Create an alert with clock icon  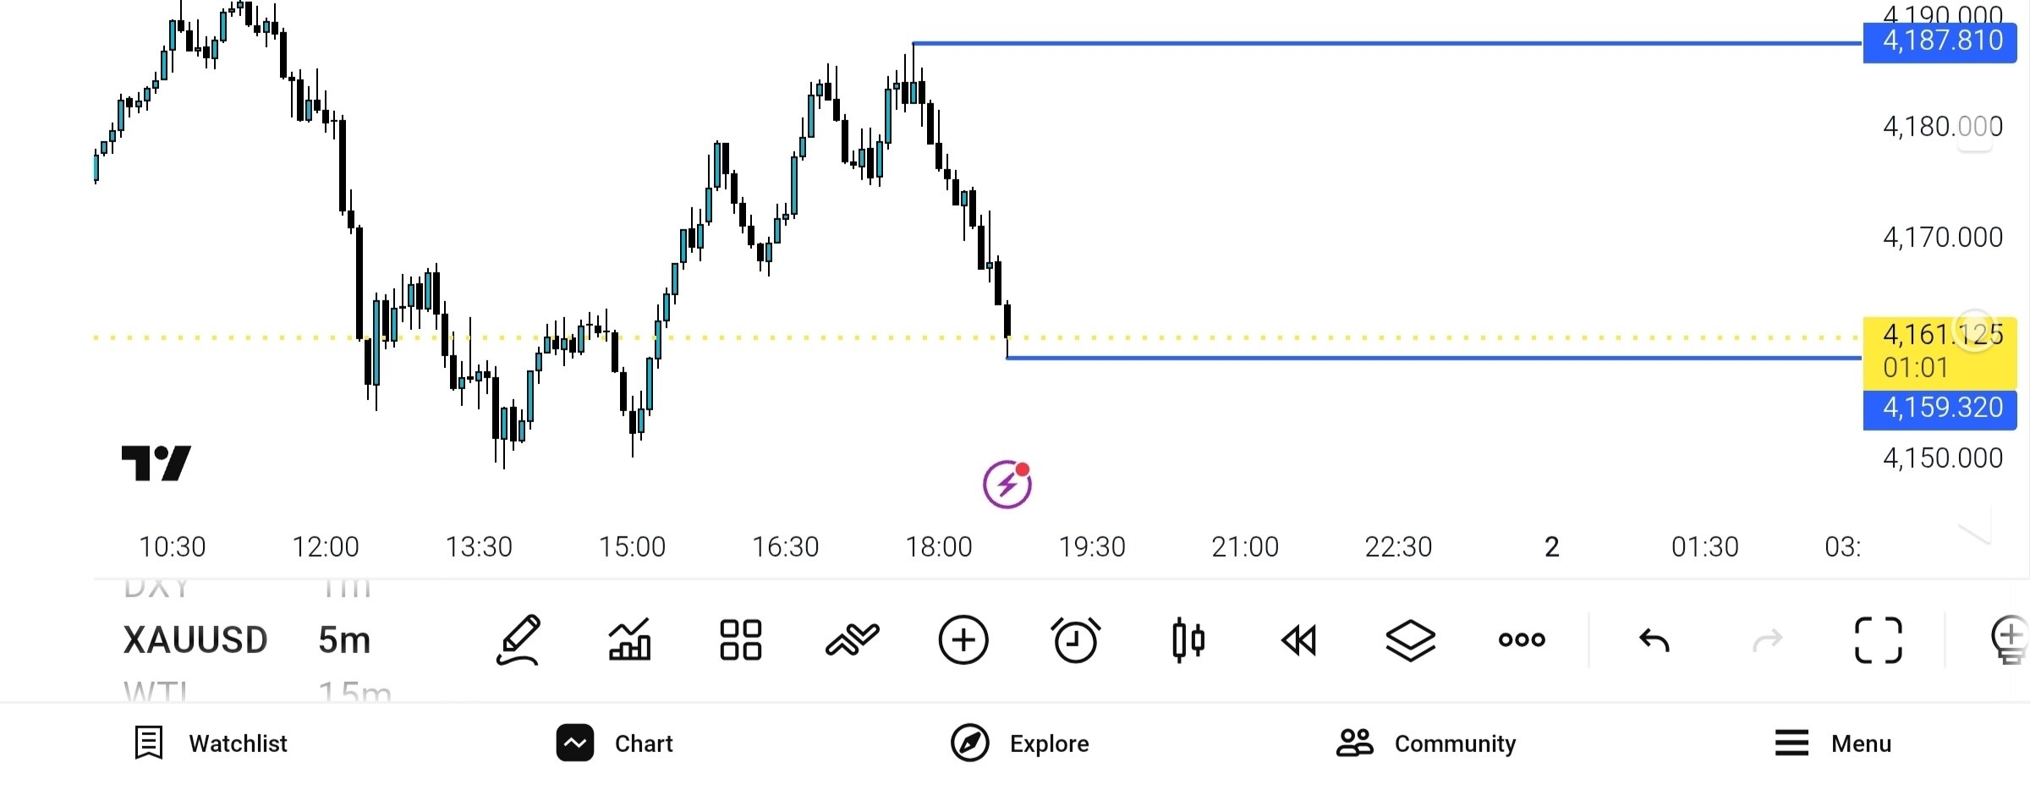1075,640
